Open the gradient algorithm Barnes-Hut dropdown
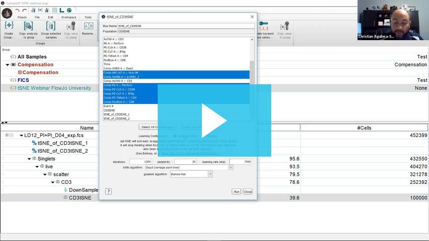429x241 pixels. [210, 174]
